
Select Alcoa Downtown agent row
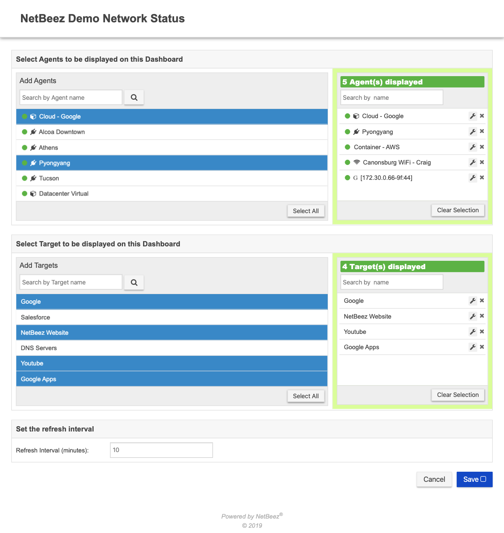(172, 132)
